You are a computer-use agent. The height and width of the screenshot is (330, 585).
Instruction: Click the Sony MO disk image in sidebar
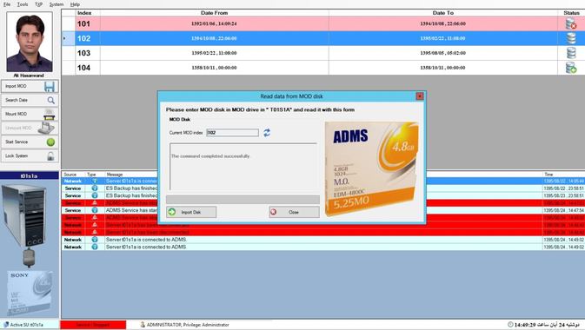point(30,294)
